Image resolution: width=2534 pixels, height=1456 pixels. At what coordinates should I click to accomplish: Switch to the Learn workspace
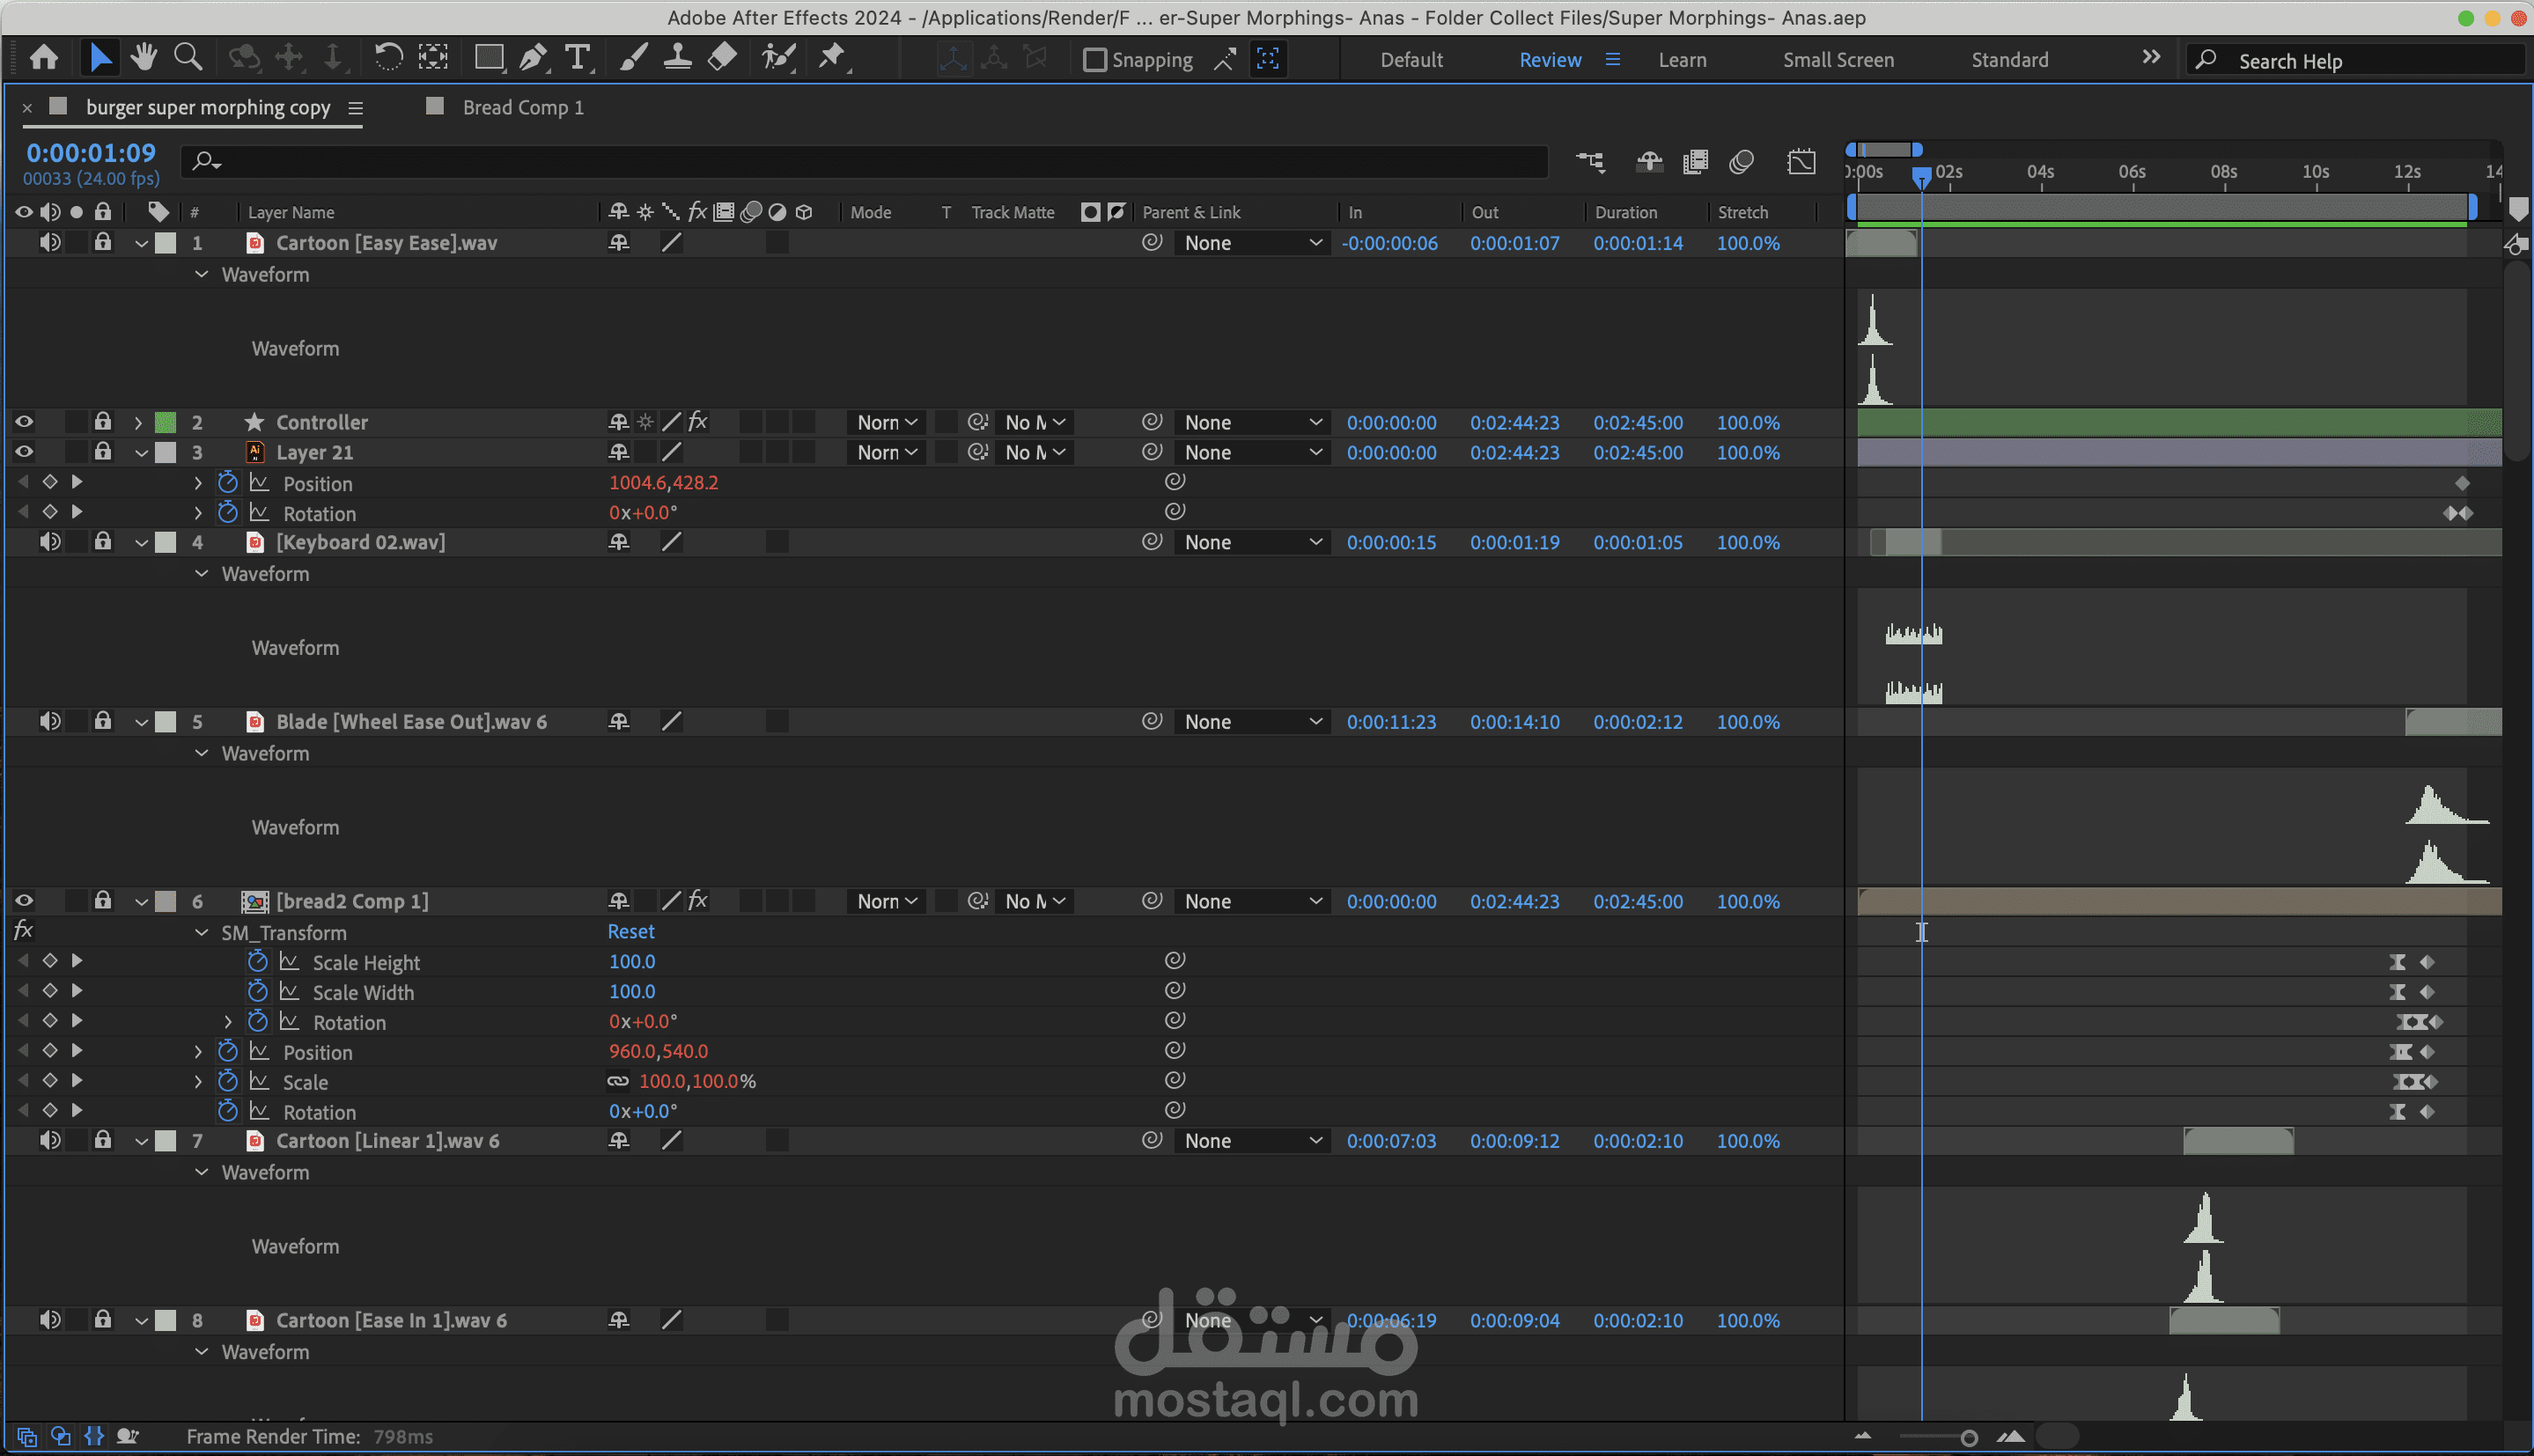coord(1682,60)
